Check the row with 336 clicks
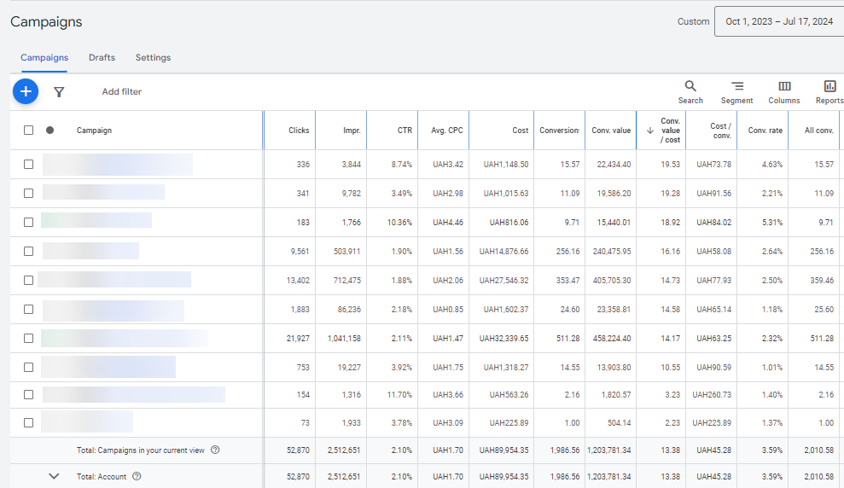Viewport: 844px width, 488px height. [28, 164]
